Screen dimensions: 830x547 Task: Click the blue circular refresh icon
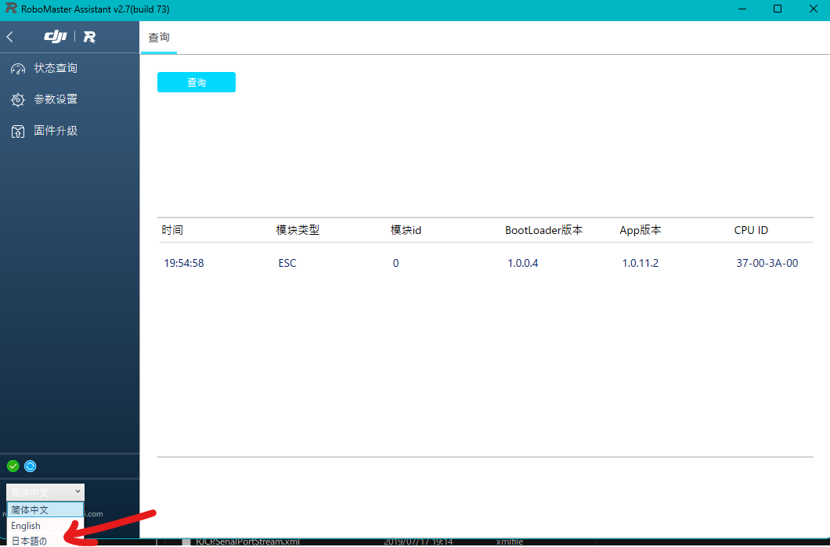(30, 466)
